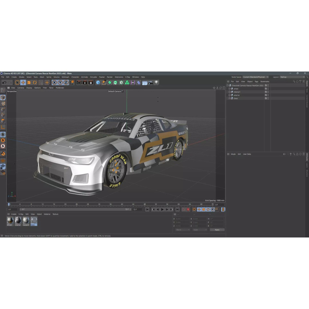Expand the Interior1 object group
The width and height of the screenshot is (309, 309).
pos(229,92)
